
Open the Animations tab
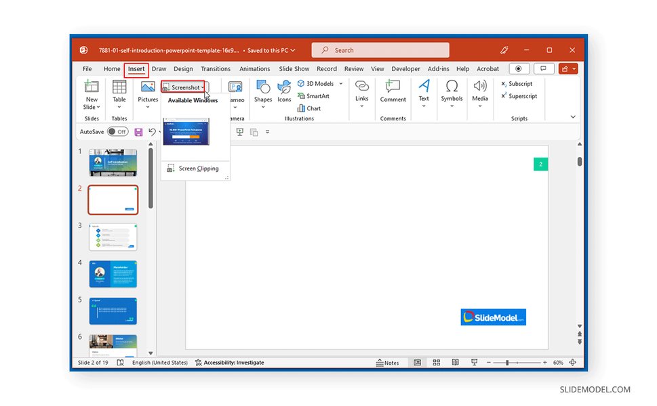coord(254,68)
